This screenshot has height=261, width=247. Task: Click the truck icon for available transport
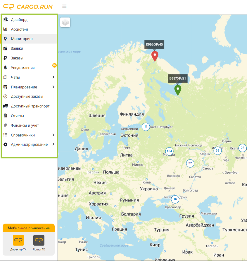point(5,106)
